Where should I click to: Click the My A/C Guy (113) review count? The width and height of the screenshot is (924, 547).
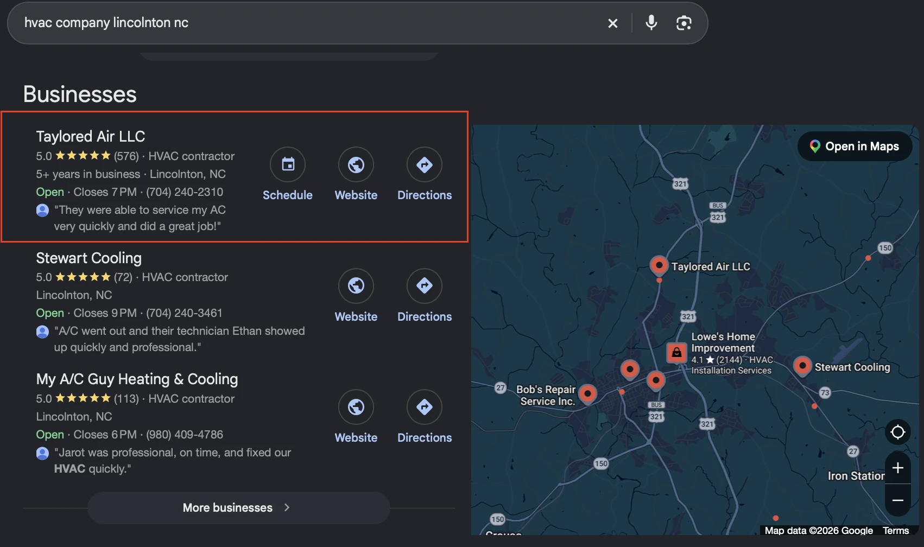click(126, 399)
